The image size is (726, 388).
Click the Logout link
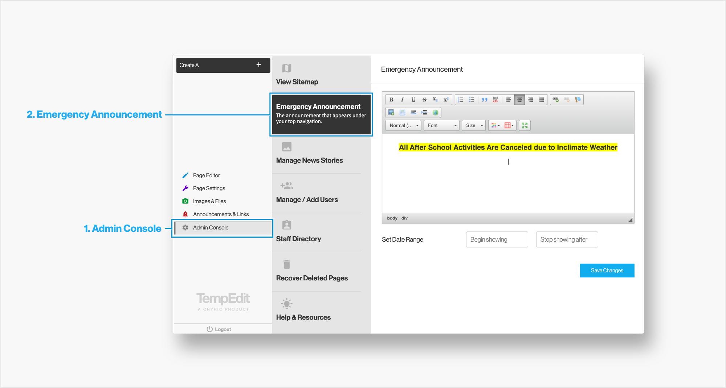coord(219,329)
